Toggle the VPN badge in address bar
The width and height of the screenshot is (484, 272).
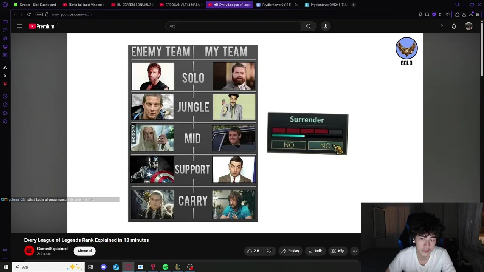pyautogui.click(x=39, y=14)
